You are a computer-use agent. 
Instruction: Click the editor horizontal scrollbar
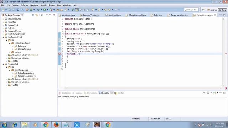click(x=143, y=88)
